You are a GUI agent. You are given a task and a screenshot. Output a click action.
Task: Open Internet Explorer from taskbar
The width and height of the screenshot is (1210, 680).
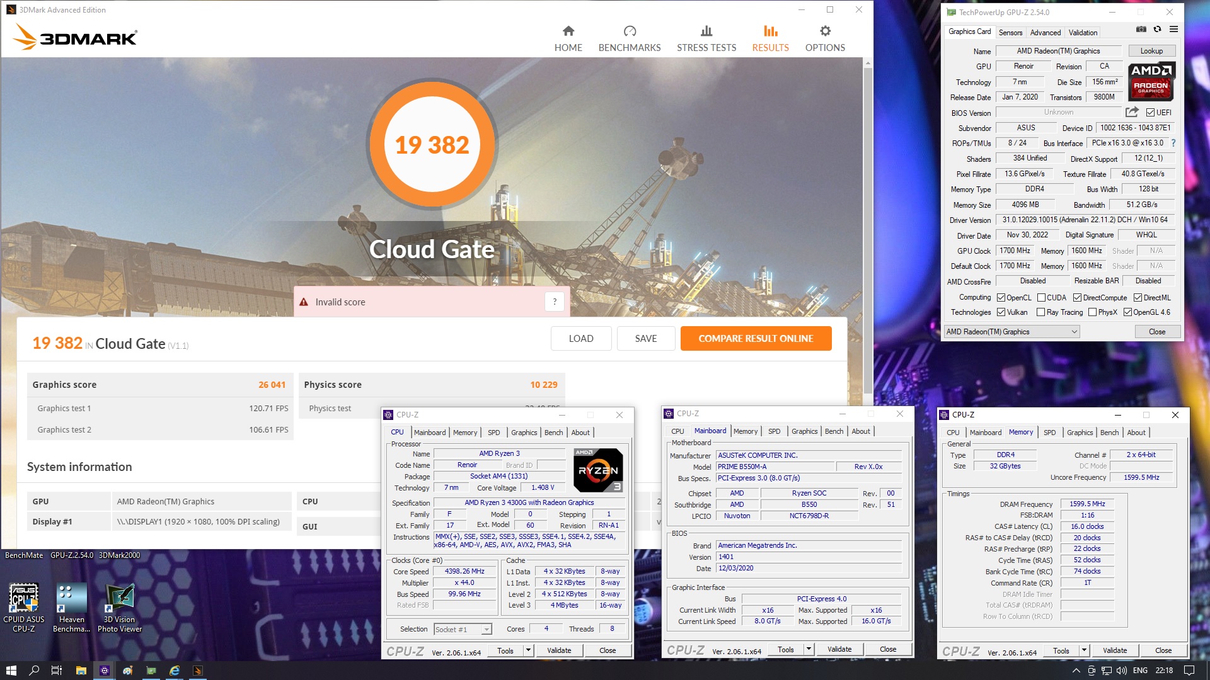175,671
